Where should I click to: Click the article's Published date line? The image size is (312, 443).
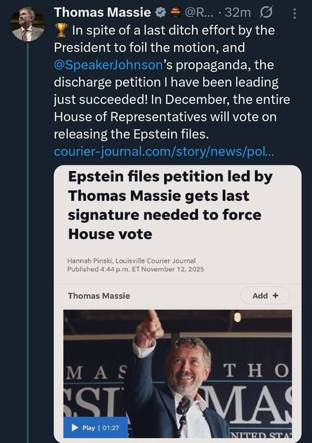click(x=135, y=269)
